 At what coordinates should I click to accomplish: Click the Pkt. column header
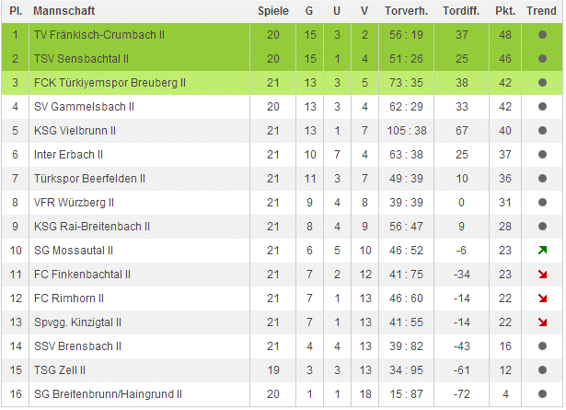pyautogui.click(x=504, y=11)
